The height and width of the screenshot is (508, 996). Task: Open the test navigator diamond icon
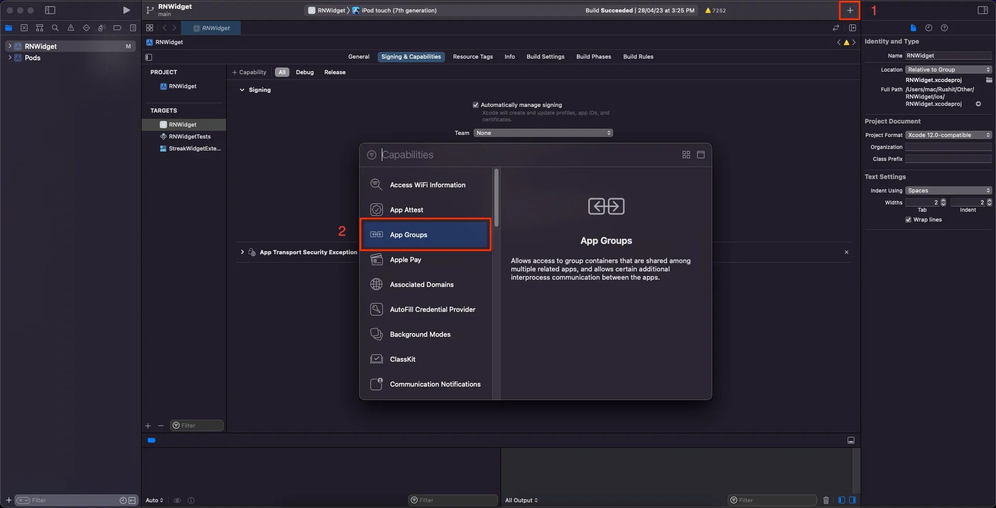(x=86, y=28)
